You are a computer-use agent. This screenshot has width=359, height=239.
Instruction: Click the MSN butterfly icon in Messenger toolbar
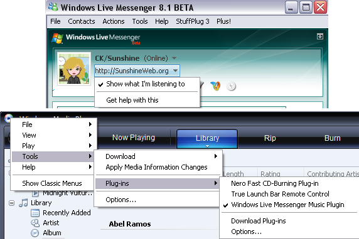[x=215, y=86]
